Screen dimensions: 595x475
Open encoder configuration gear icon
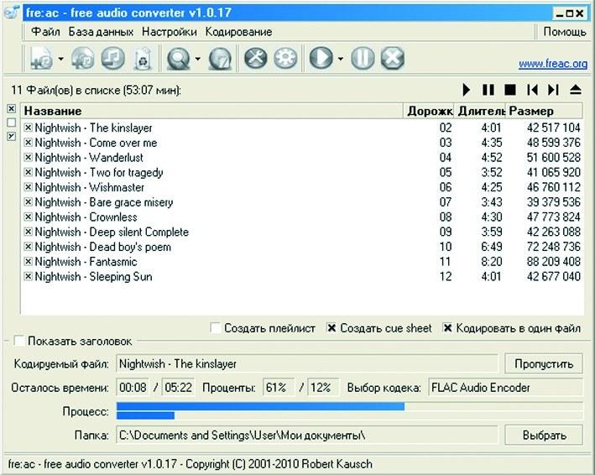click(285, 59)
